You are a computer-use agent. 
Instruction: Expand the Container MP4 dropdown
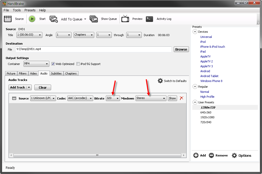coord(36,64)
